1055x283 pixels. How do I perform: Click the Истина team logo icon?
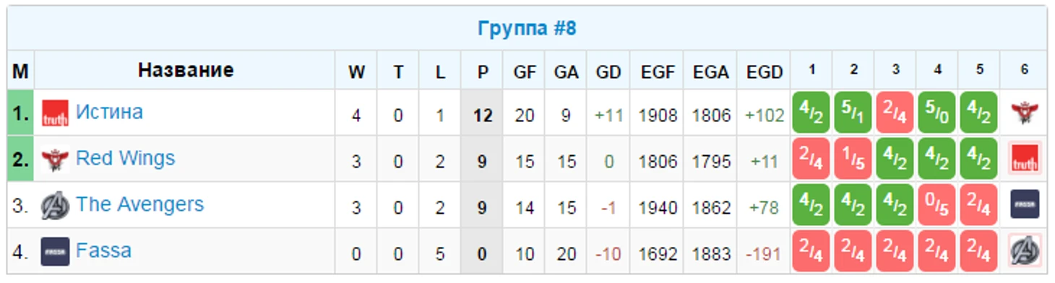(x=55, y=113)
